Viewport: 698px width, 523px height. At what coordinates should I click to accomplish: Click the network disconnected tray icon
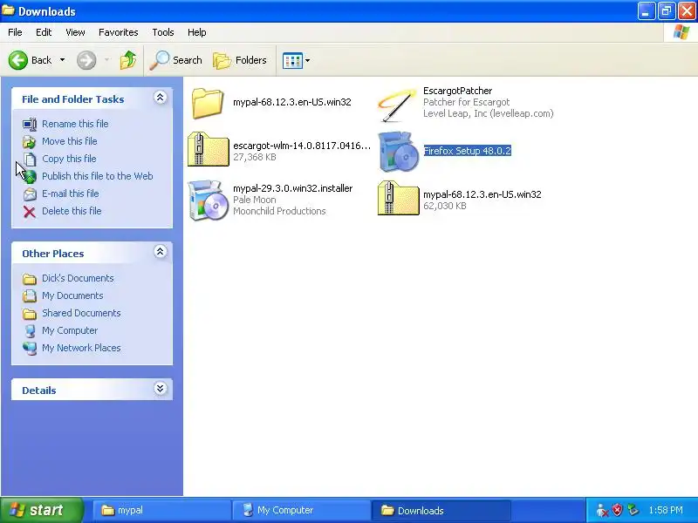pyautogui.click(x=602, y=510)
